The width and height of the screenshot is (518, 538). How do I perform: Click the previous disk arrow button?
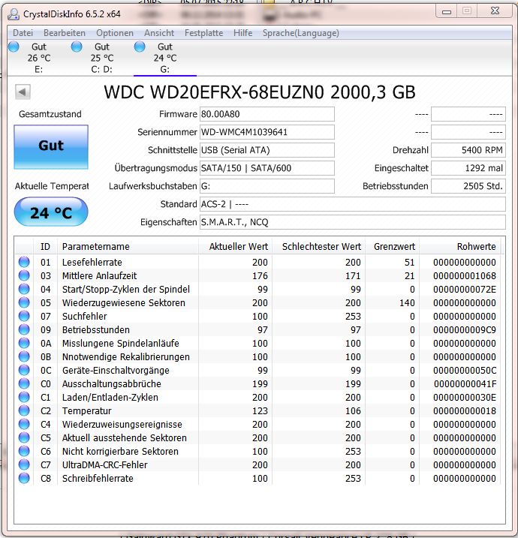click(23, 92)
